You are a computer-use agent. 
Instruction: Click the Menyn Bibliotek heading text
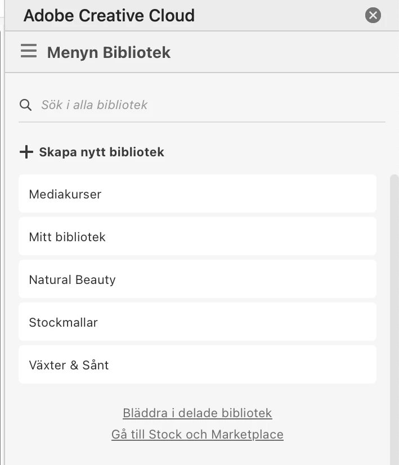[x=109, y=52]
